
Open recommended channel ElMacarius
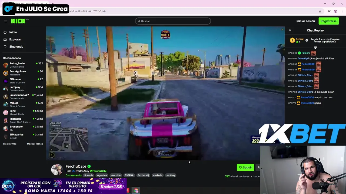[23, 136]
